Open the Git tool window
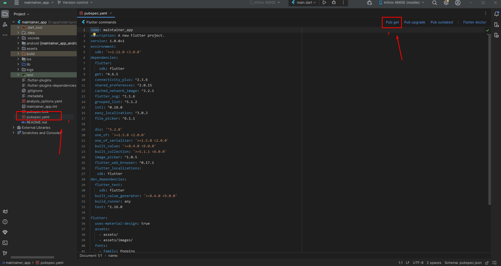 [4, 253]
